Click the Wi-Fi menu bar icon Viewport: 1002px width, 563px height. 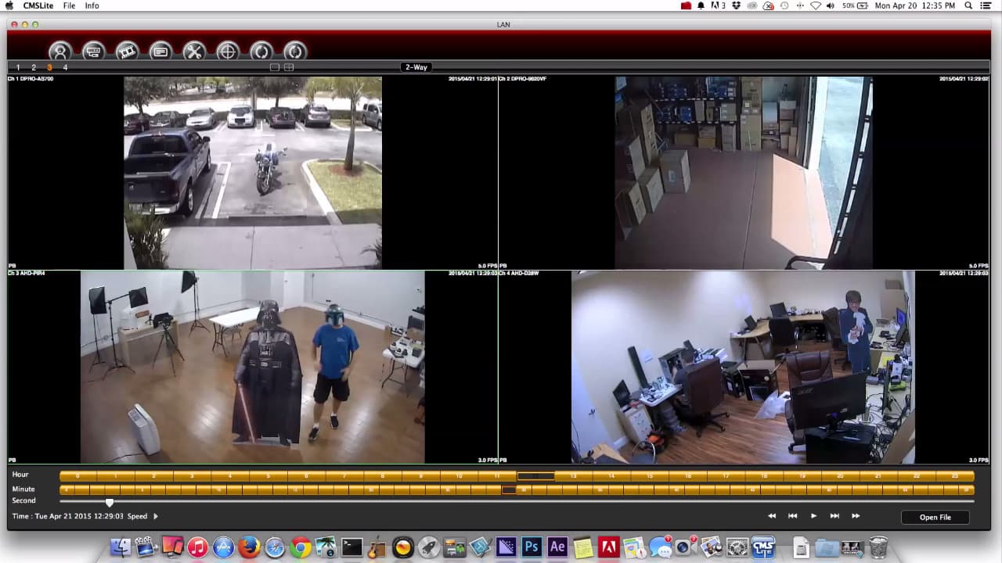click(x=816, y=5)
